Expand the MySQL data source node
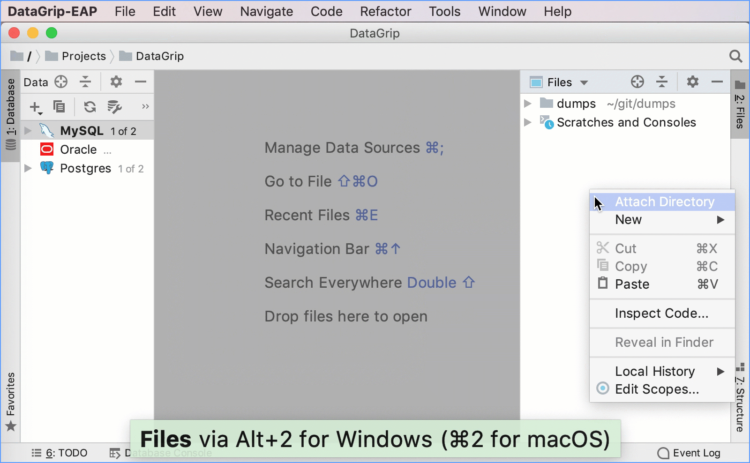The image size is (750, 463). click(x=28, y=131)
